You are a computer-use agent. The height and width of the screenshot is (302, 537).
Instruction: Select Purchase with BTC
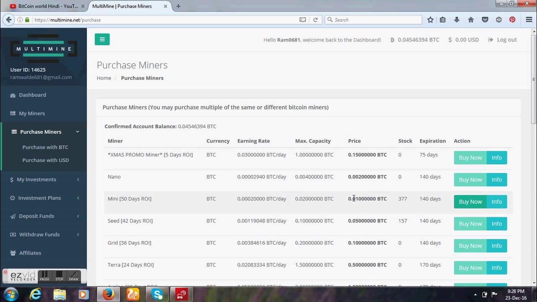click(x=45, y=147)
